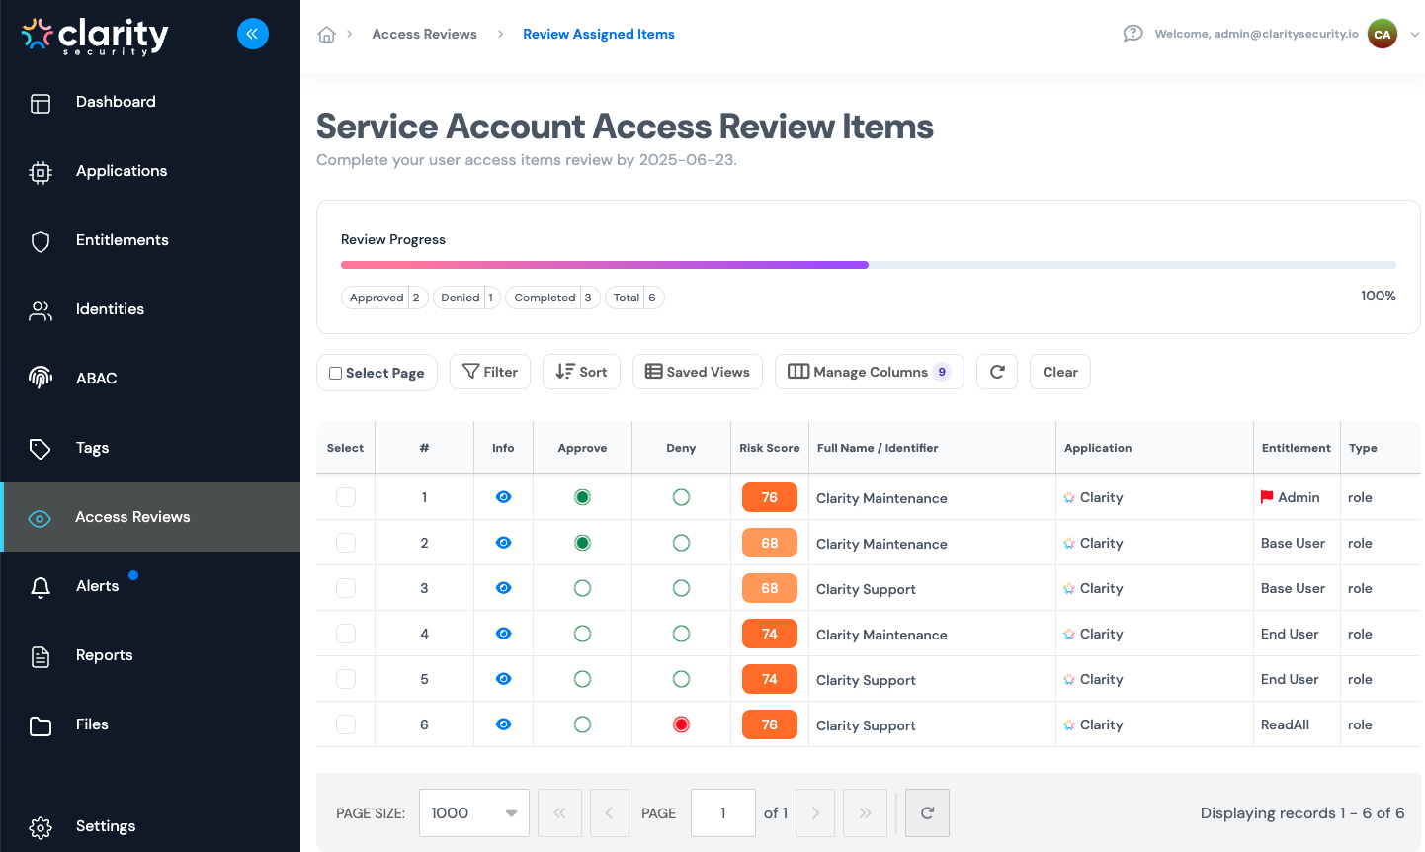Navigate to Entitlements in sidebar
1425x852 pixels.
(122, 240)
